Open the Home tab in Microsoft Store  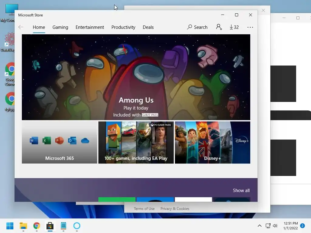[39, 27]
